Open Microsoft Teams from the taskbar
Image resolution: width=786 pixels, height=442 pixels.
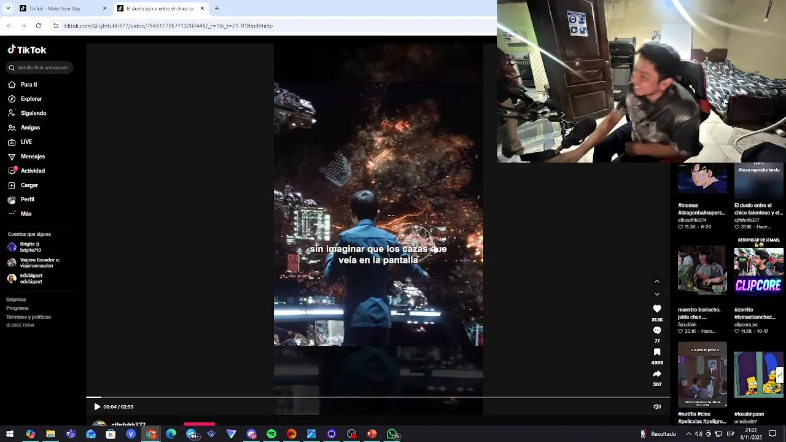71,434
